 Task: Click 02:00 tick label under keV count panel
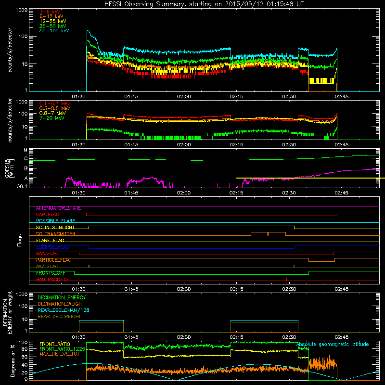pos(184,97)
